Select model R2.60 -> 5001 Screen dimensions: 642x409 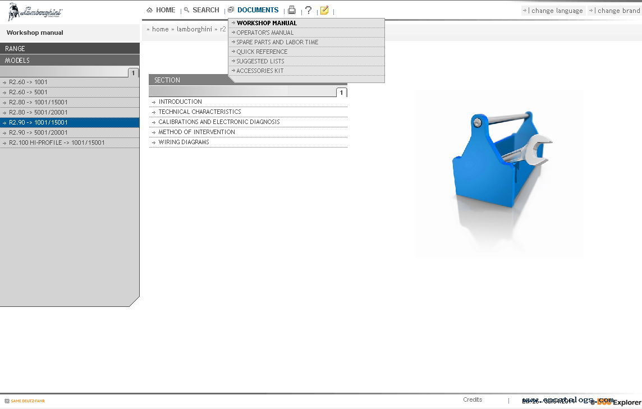coord(70,92)
